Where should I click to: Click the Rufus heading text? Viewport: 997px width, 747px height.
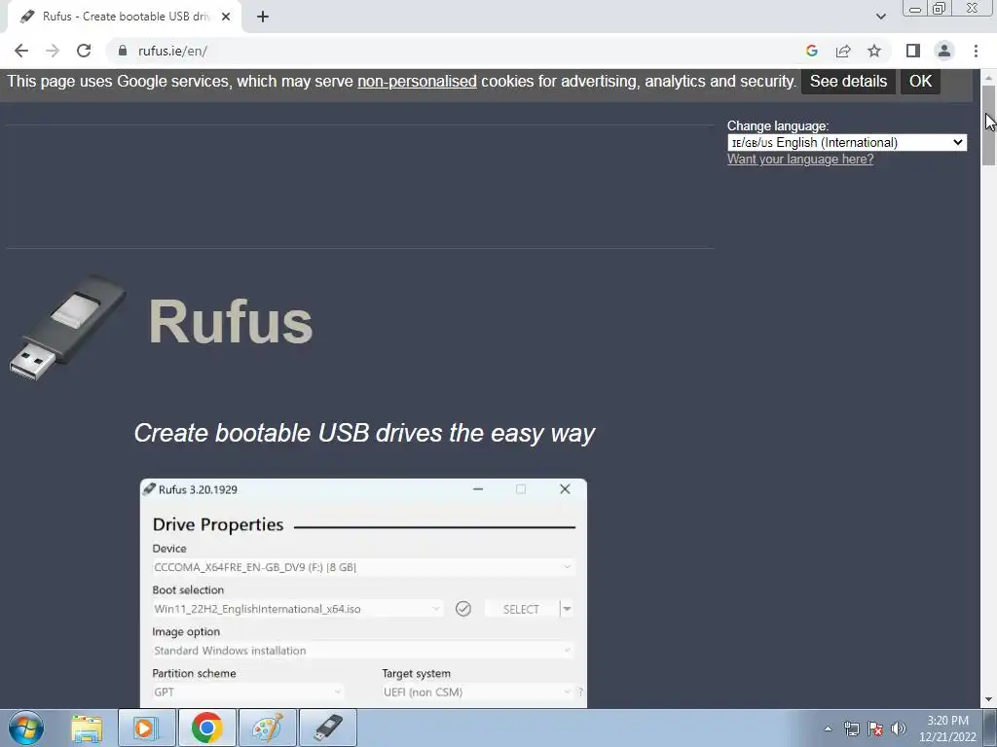(231, 322)
